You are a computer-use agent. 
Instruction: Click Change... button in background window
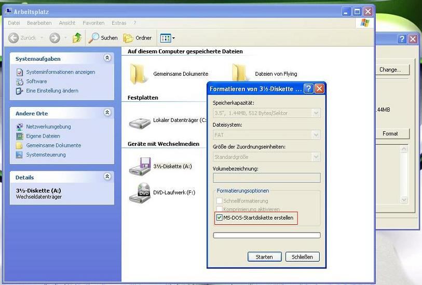392,70
